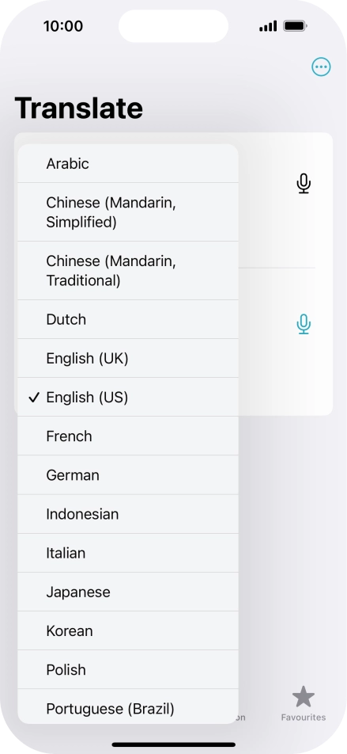347x754 pixels.
Task: Select Arabic from the language list
Action: tap(128, 163)
